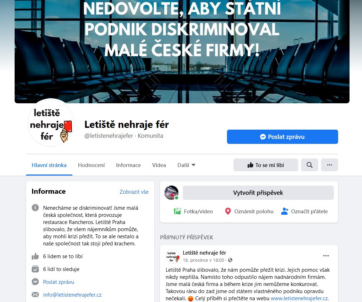Open the www.letistenehrajefer.cz link in the post

point(300,298)
